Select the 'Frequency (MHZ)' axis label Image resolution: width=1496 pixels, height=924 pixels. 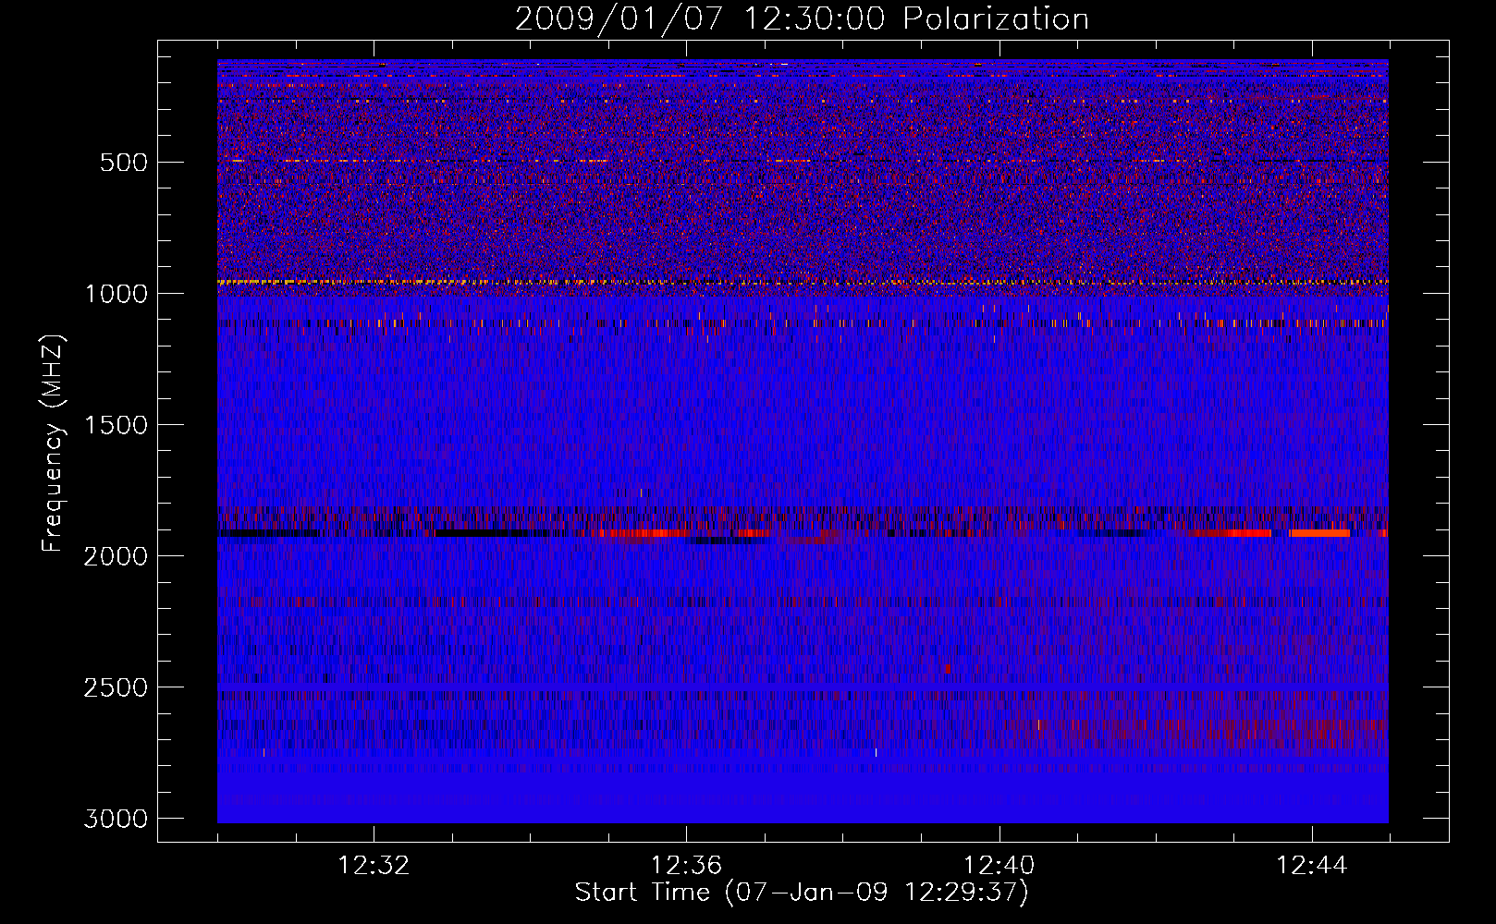tap(54, 444)
